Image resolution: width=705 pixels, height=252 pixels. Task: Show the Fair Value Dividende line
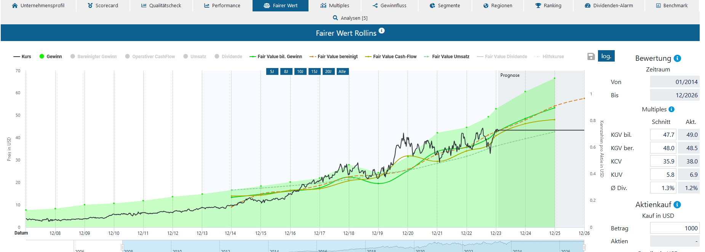tap(502, 57)
